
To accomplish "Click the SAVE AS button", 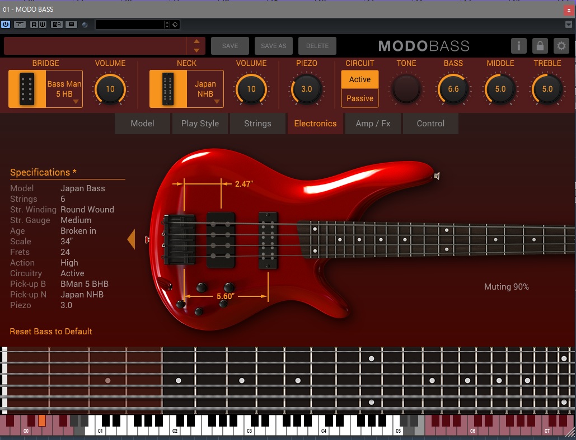I will tap(273, 46).
